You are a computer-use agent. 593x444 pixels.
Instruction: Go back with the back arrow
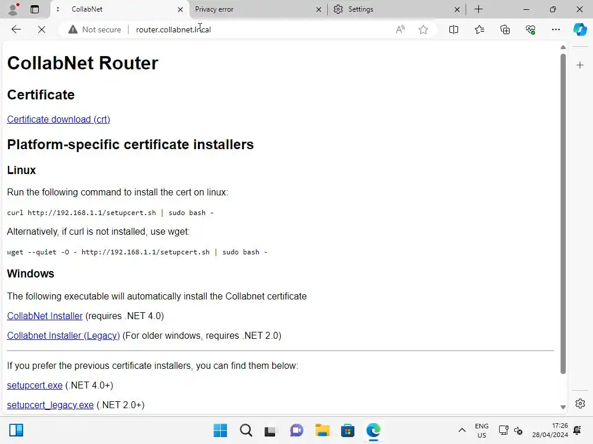point(16,29)
